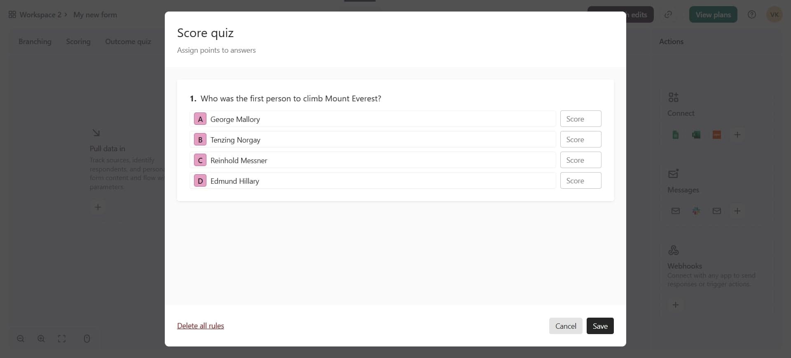Click the link sharing icon in top bar
791x358 pixels.
click(x=668, y=14)
